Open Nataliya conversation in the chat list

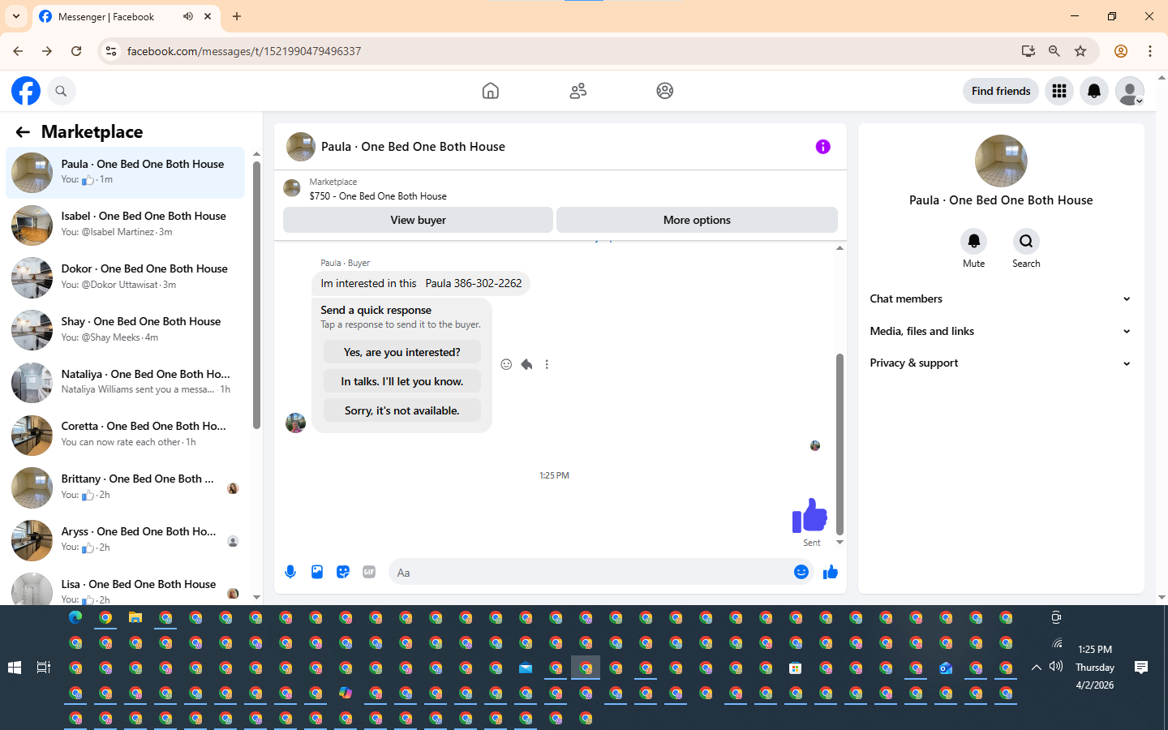126,383
